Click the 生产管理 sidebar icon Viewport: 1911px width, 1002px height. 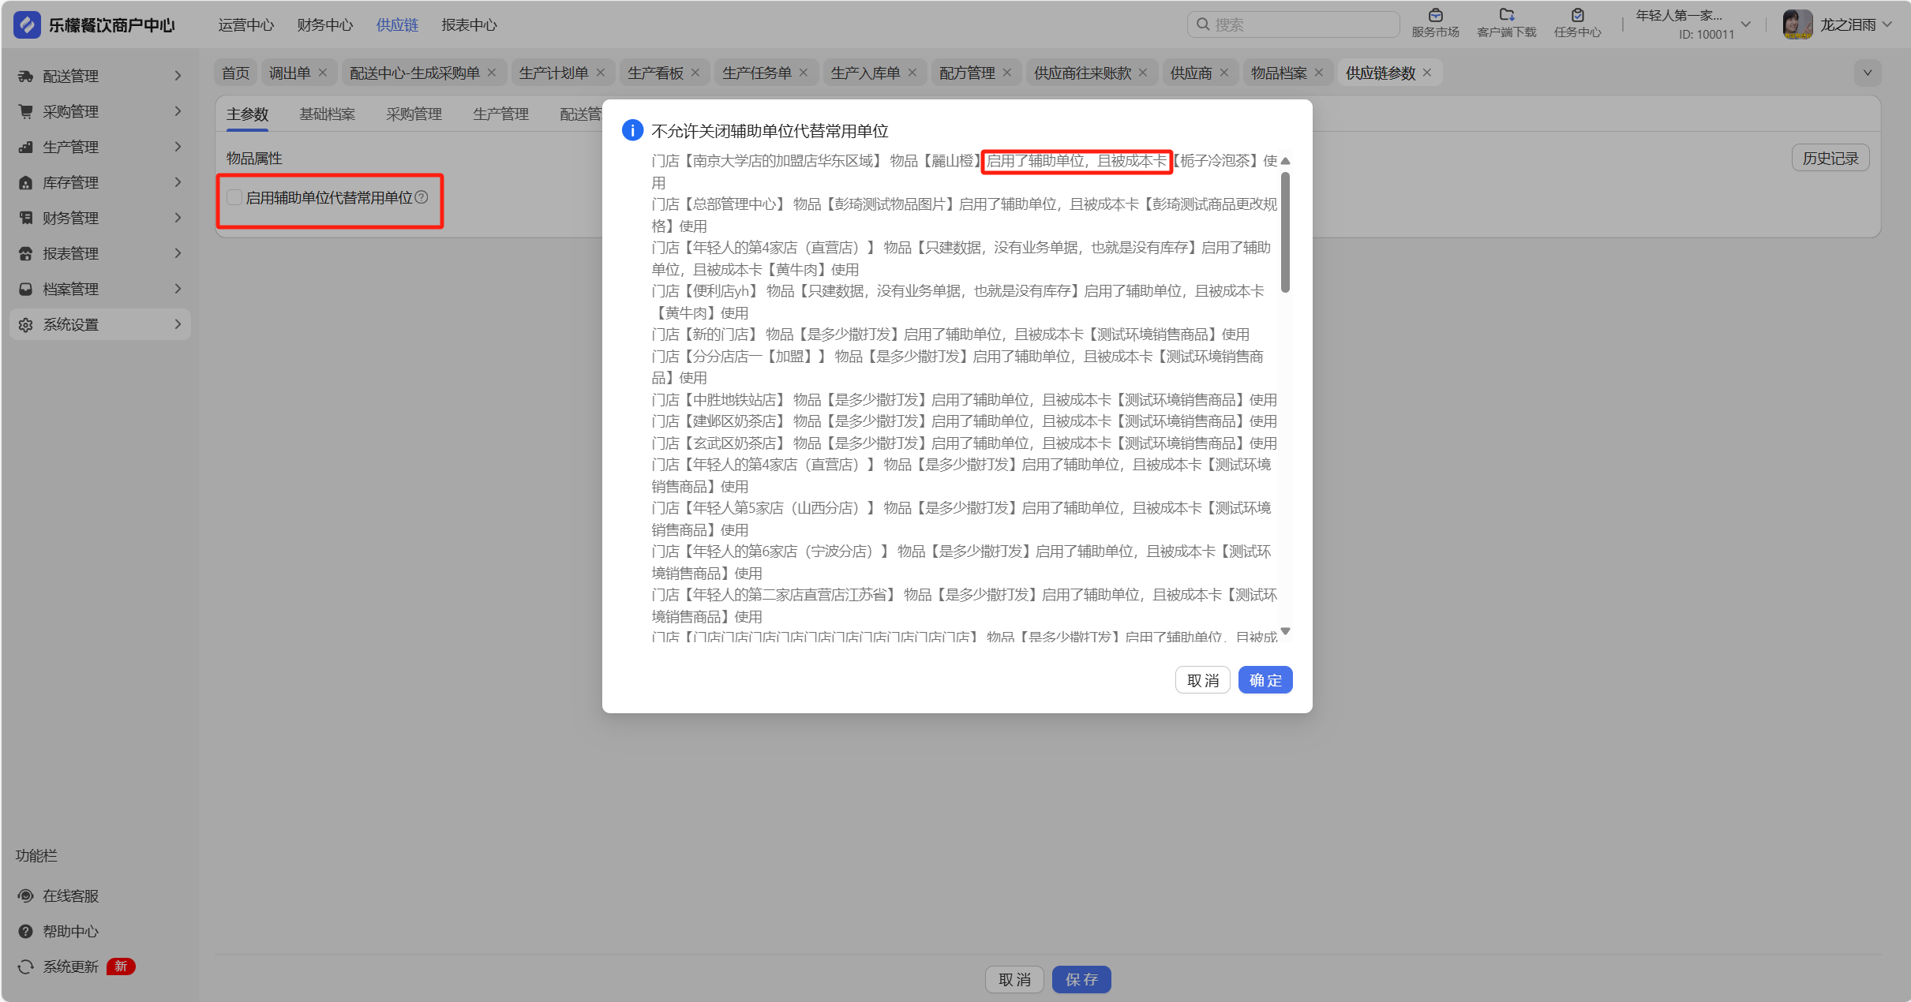coord(26,147)
